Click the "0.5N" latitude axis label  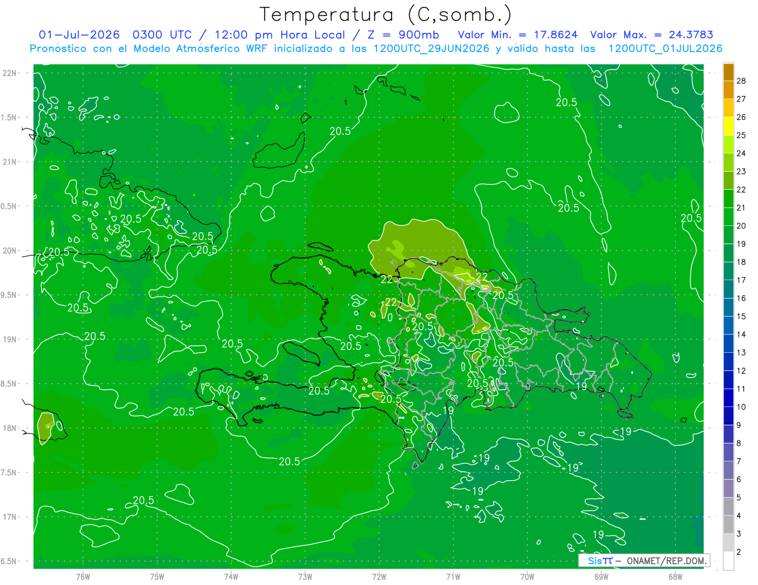pyautogui.click(x=9, y=206)
